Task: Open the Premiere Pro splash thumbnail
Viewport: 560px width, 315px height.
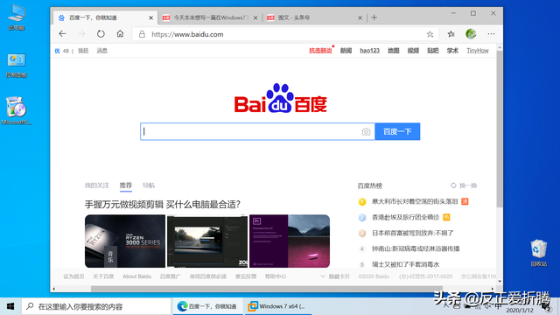Action: click(x=290, y=241)
